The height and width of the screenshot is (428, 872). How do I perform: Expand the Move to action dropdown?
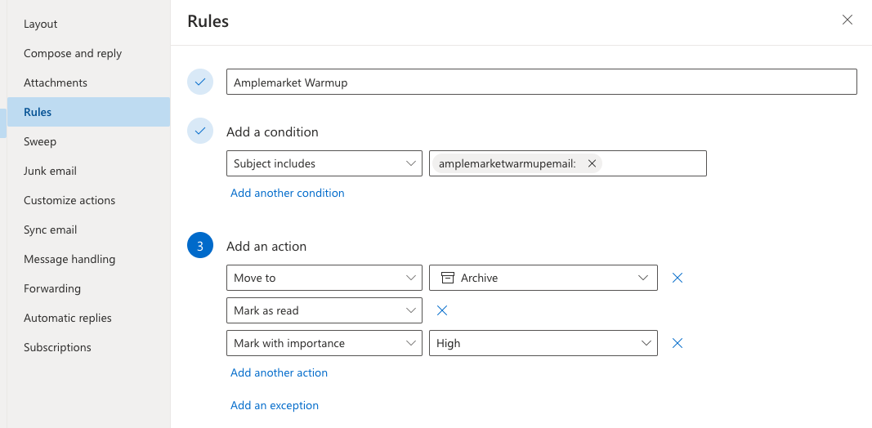[324, 278]
